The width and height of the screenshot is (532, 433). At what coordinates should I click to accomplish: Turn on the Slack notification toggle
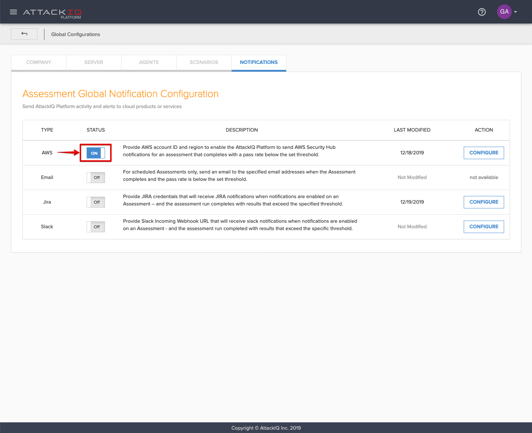pyautogui.click(x=96, y=227)
